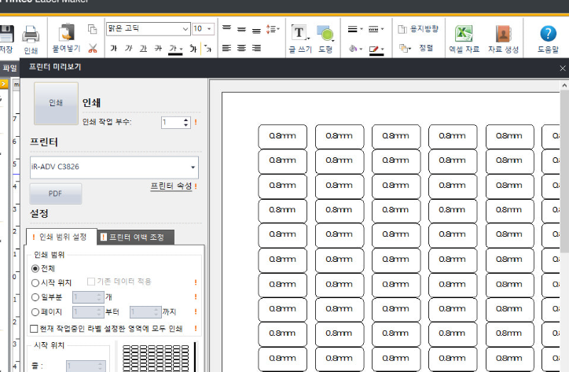Viewport: 569px width, 372px height.
Task: Check 현재 작업중인 라벨 설정한 영역에 모두 인쇄
Action: click(34, 329)
